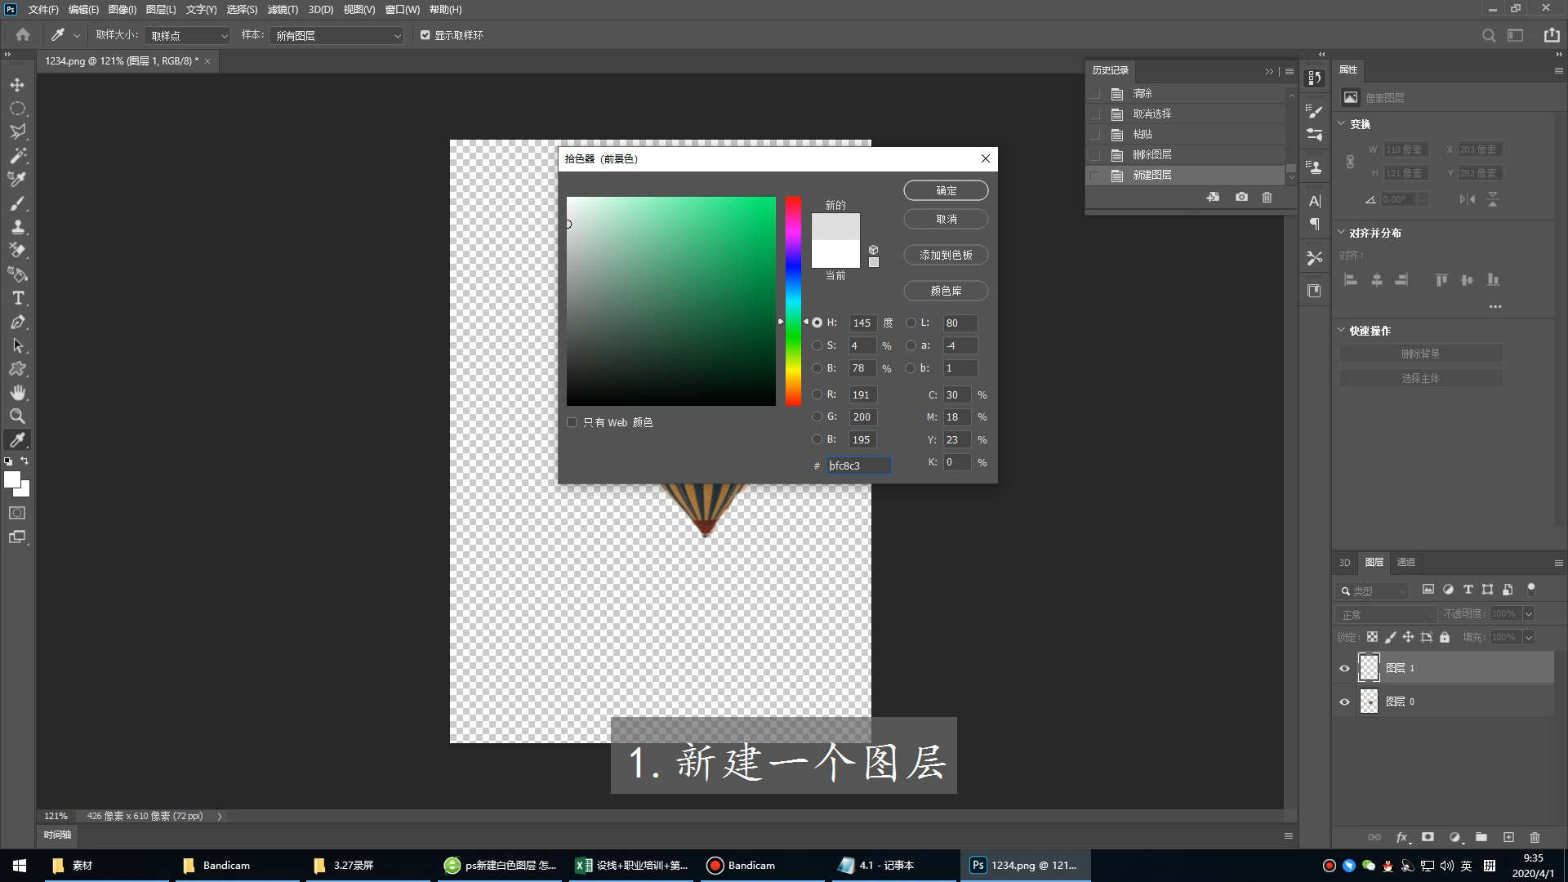Screen dimensions: 1568x882
Task: Select the Move tool in toolbar
Action: [x=16, y=84]
